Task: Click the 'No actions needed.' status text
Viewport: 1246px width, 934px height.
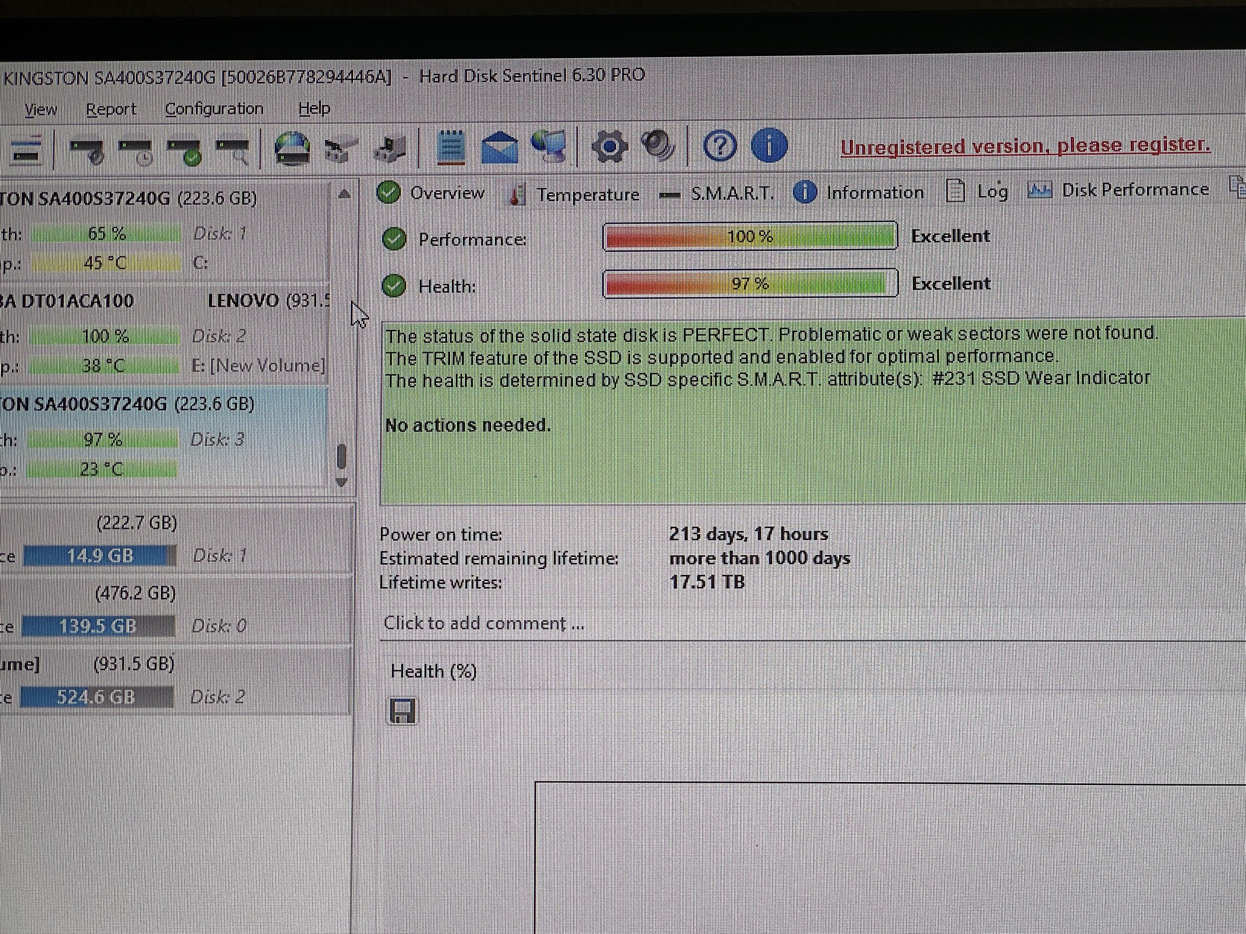Action: pyautogui.click(x=468, y=425)
